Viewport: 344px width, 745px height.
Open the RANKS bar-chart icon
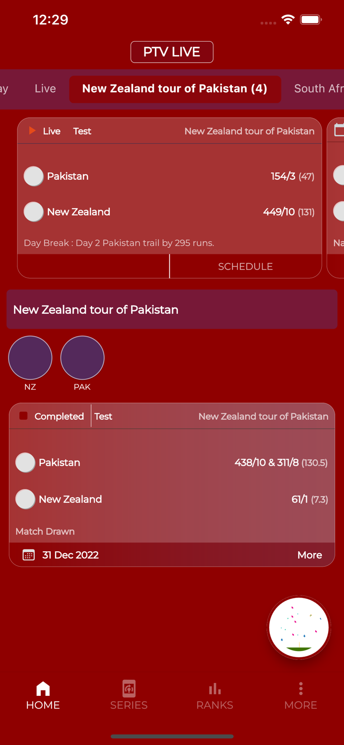click(214, 688)
